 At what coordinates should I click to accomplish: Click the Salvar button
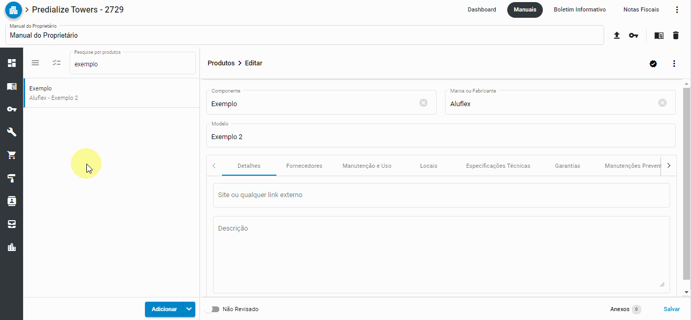672,309
